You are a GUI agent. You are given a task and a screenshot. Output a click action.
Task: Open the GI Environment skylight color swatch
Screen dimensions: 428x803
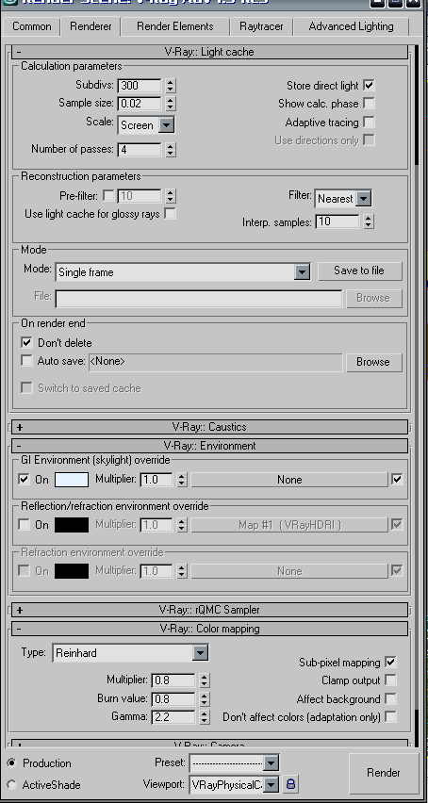[72, 480]
